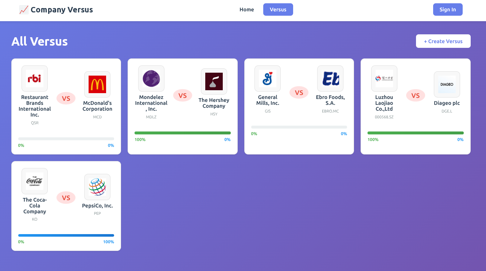Screen dimensions: 486x271
Task: Select The Coca-Cola Company name
Action: pyautogui.click(x=35, y=206)
